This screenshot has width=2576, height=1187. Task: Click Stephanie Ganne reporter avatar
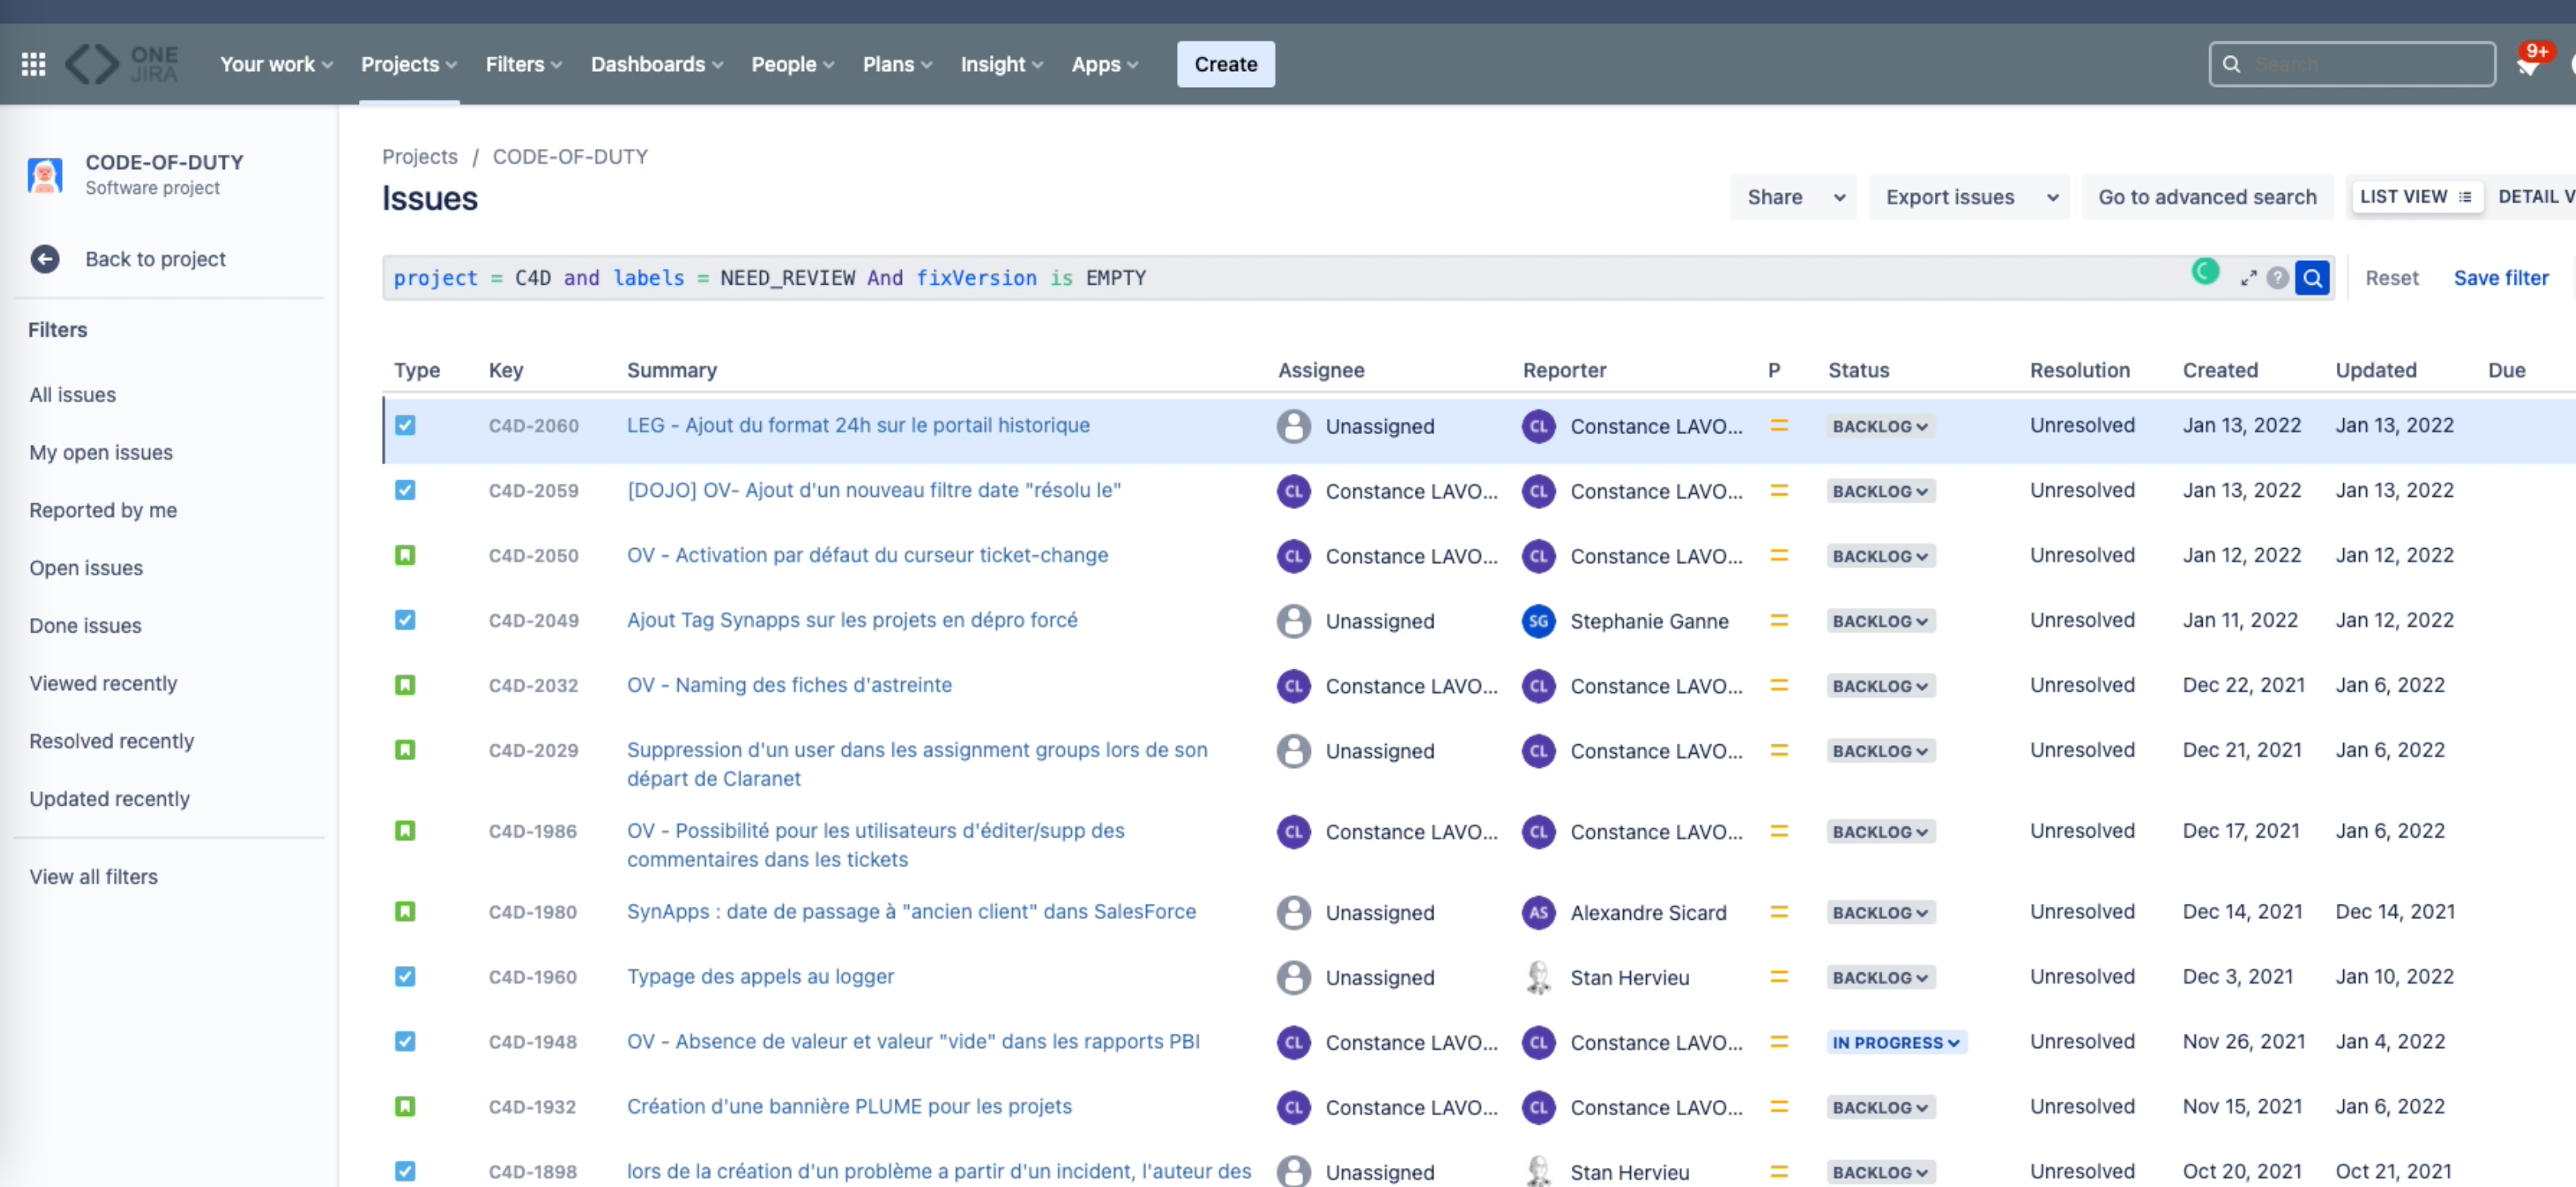click(1538, 621)
